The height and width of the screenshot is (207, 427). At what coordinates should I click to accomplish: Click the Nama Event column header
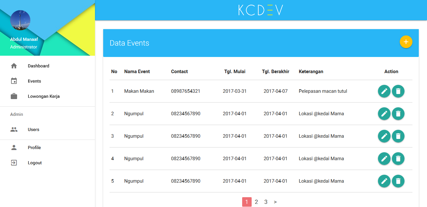coord(137,72)
